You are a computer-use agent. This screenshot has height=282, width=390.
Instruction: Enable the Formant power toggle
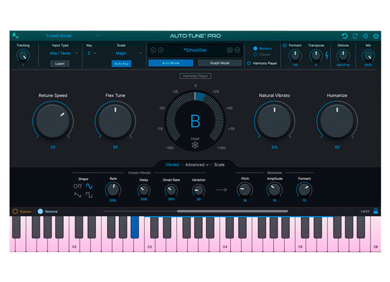click(285, 45)
